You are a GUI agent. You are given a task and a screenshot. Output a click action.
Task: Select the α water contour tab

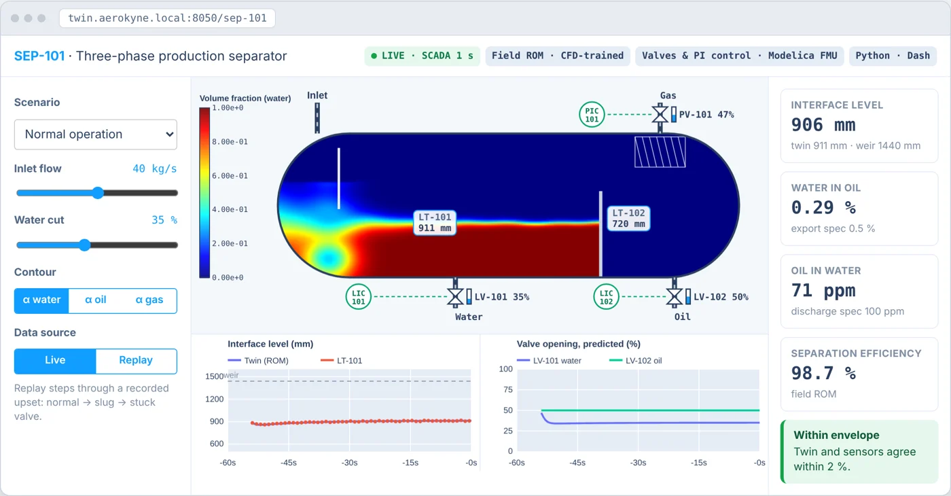(41, 300)
